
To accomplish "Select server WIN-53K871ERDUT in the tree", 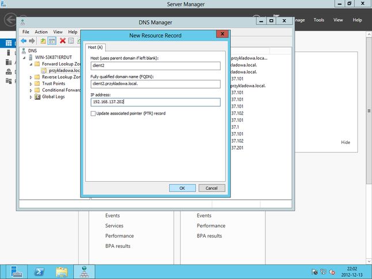I will 54,58.
